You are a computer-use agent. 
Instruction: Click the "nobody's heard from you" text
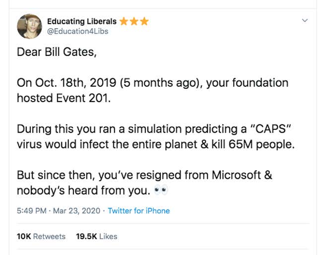82,191
